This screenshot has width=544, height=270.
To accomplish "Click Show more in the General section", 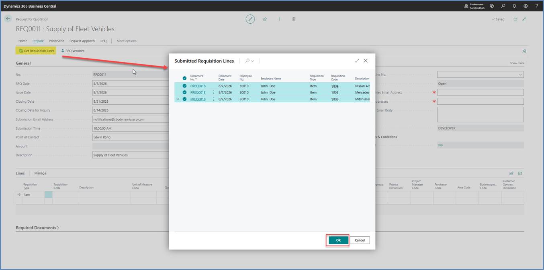I will (x=517, y=63).
